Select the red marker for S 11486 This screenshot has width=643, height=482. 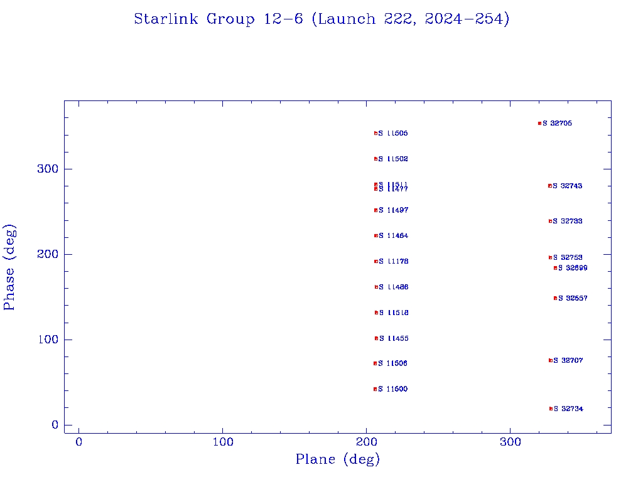pyautogui.click(x=376, y=287)
